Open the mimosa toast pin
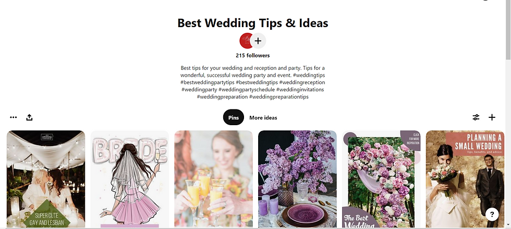This screenshot has width=511, height=229. click(213, 179)
